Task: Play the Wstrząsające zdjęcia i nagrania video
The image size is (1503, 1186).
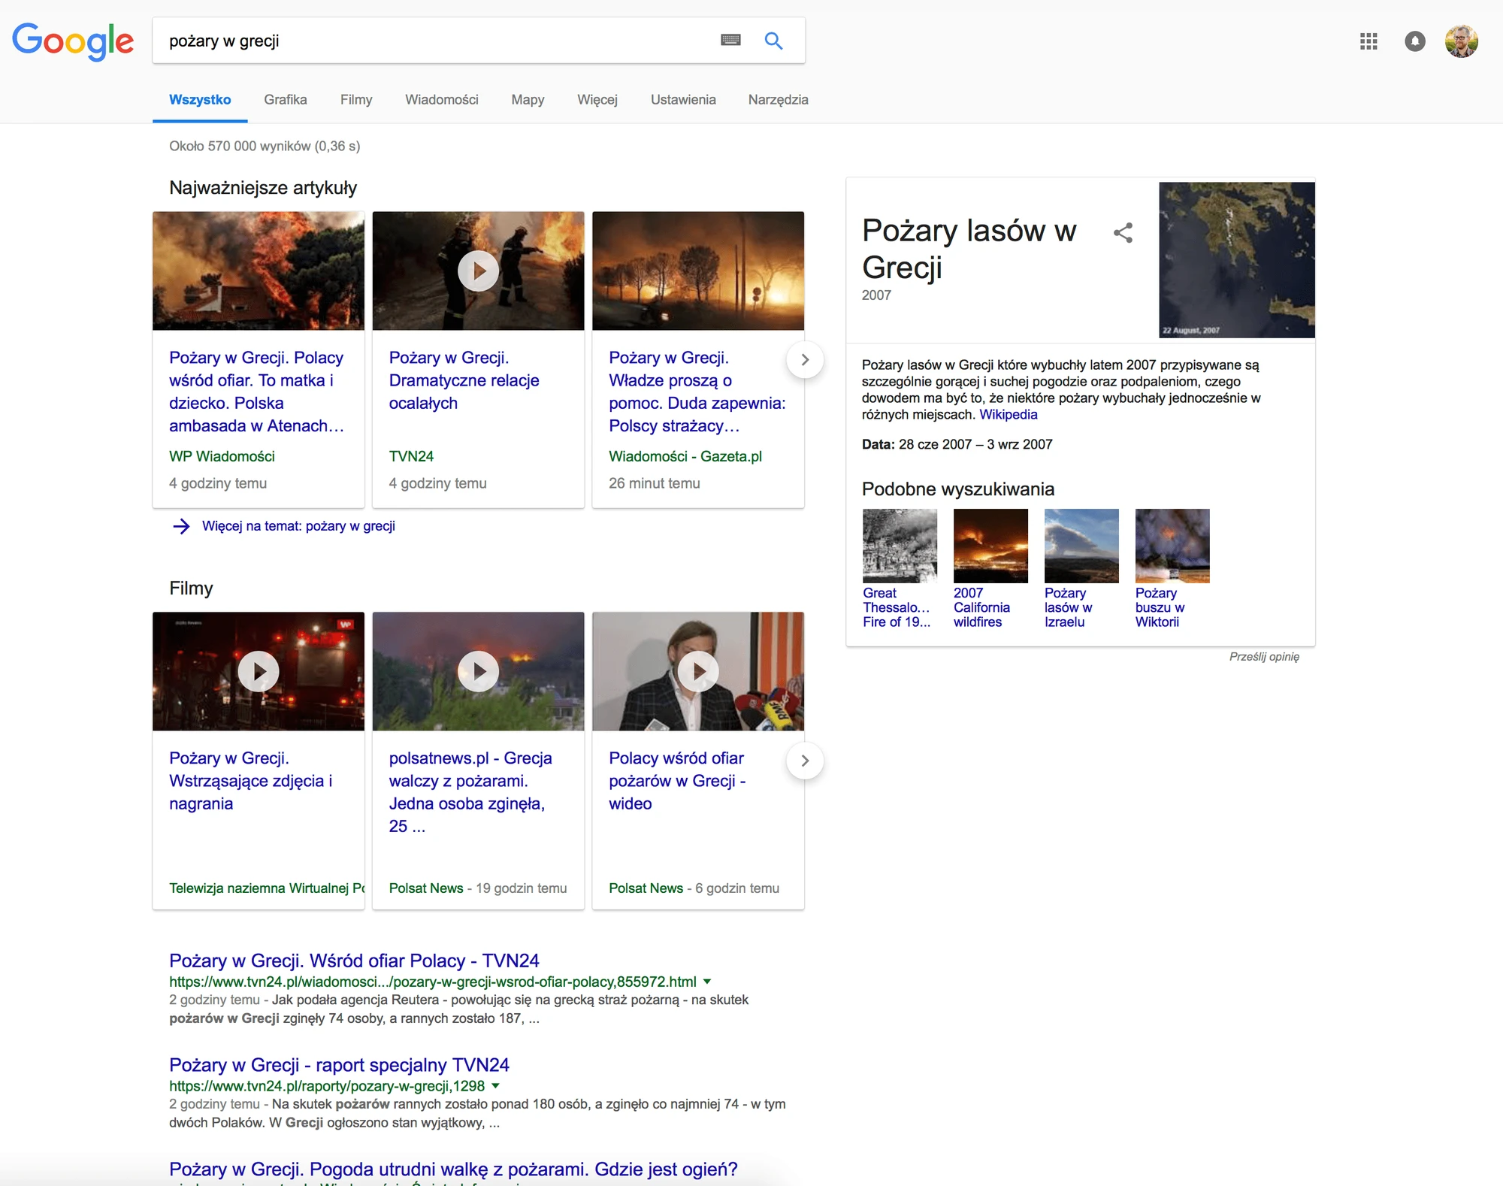Action: point(259,671)
